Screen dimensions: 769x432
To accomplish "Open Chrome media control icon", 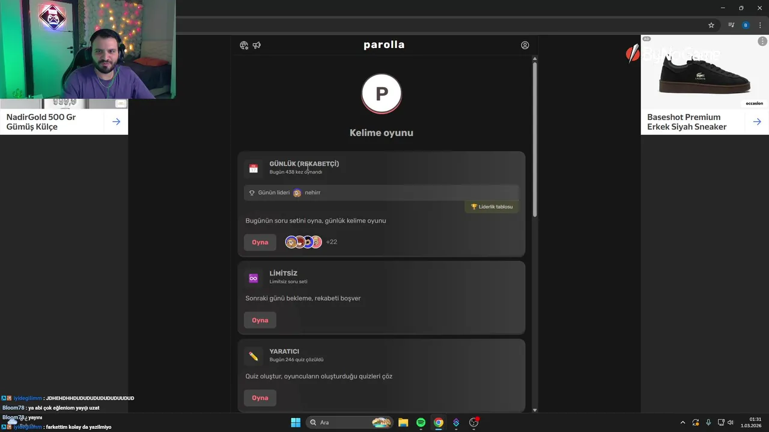I will (731, 25).
